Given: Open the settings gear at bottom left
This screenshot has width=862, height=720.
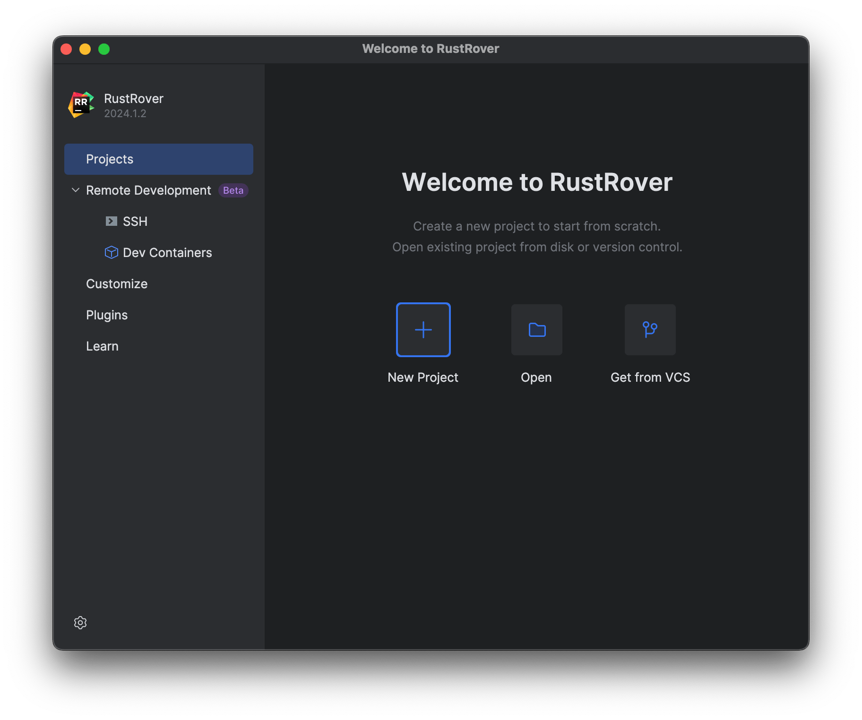Looking at the screenshot, I should 80,623.
